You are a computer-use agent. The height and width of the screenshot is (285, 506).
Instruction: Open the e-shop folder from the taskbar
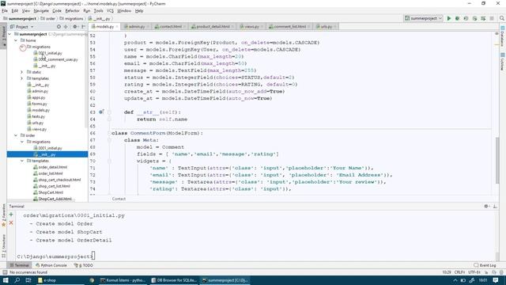pyautogui.click(x=47, y=280)
